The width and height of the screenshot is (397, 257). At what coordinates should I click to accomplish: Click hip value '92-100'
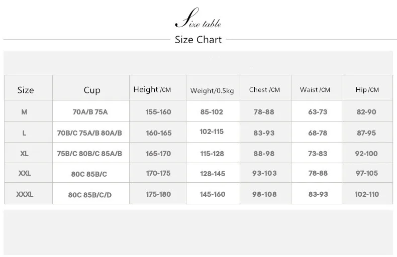pyautogui.click(x=366, y=154)
